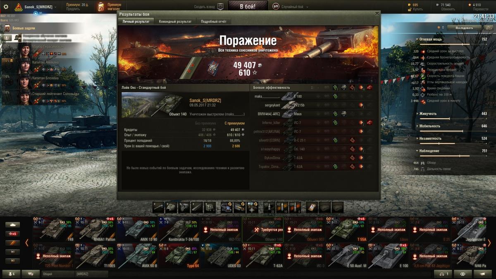The height and width of the screenshot is (279, 496).
Task: Open the Подробный отчёт tab
Action: 214,21
